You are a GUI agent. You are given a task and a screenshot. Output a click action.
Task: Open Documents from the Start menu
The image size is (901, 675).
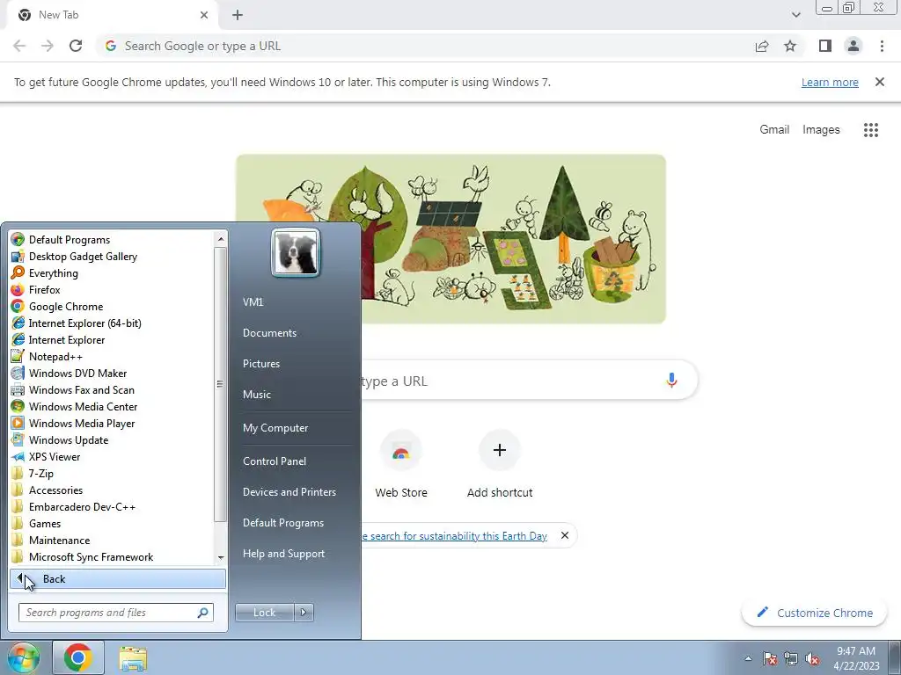[269, 333]
